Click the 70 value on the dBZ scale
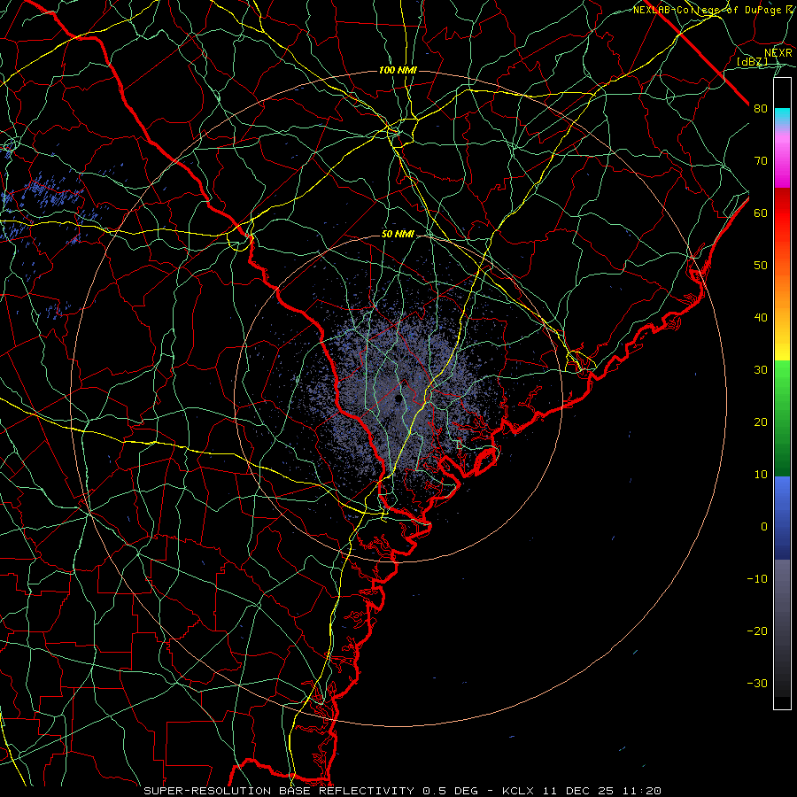The width and height of the screenshot is (797, 797). tap(761, 160)
